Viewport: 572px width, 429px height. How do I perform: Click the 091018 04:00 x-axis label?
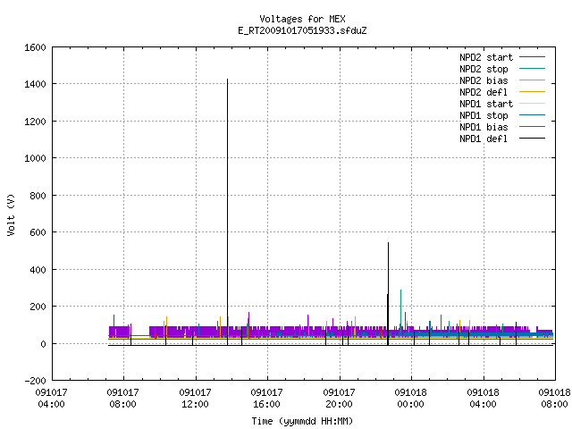point(483,399)
